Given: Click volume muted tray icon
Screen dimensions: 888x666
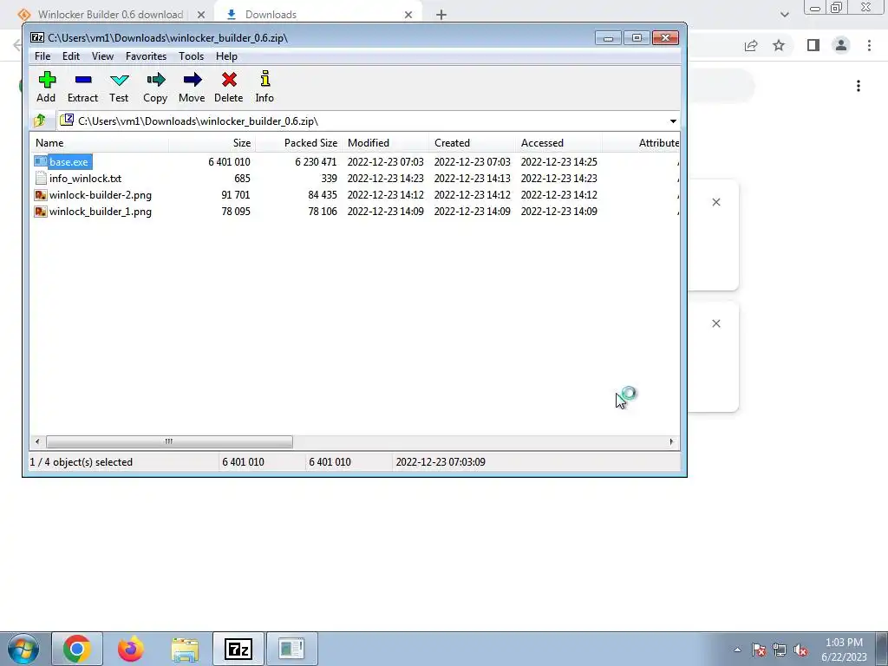Looking at the screenshot, I should 800,650.
